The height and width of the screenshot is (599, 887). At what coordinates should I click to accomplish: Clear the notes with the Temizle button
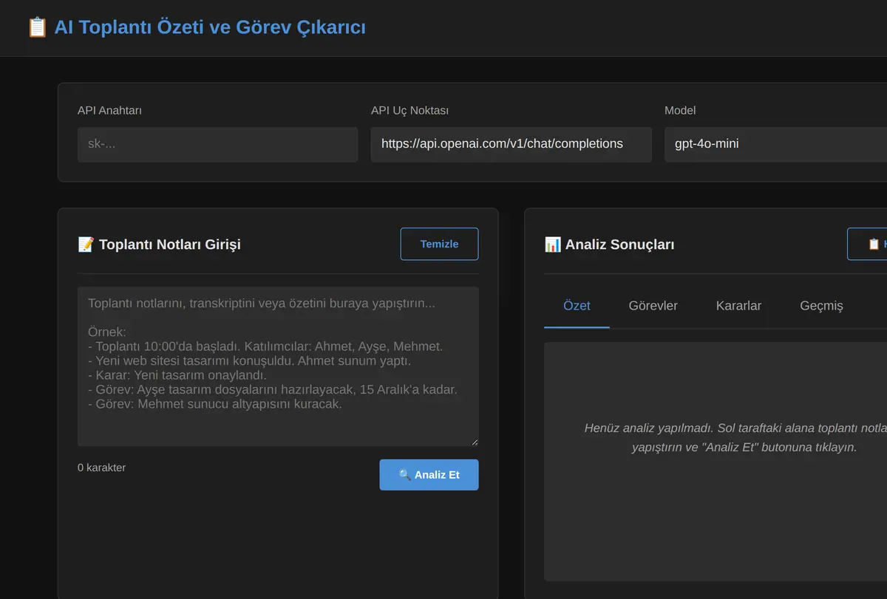[439, 244]
